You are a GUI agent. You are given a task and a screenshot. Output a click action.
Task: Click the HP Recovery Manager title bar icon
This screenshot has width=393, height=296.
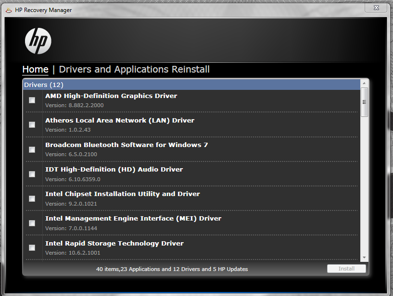[x=9, y=10]
